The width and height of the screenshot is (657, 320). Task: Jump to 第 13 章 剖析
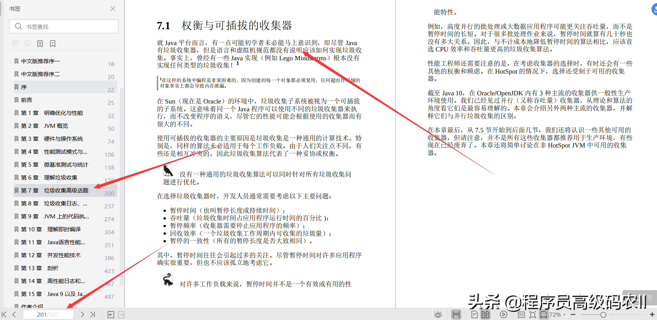[65, 268]
